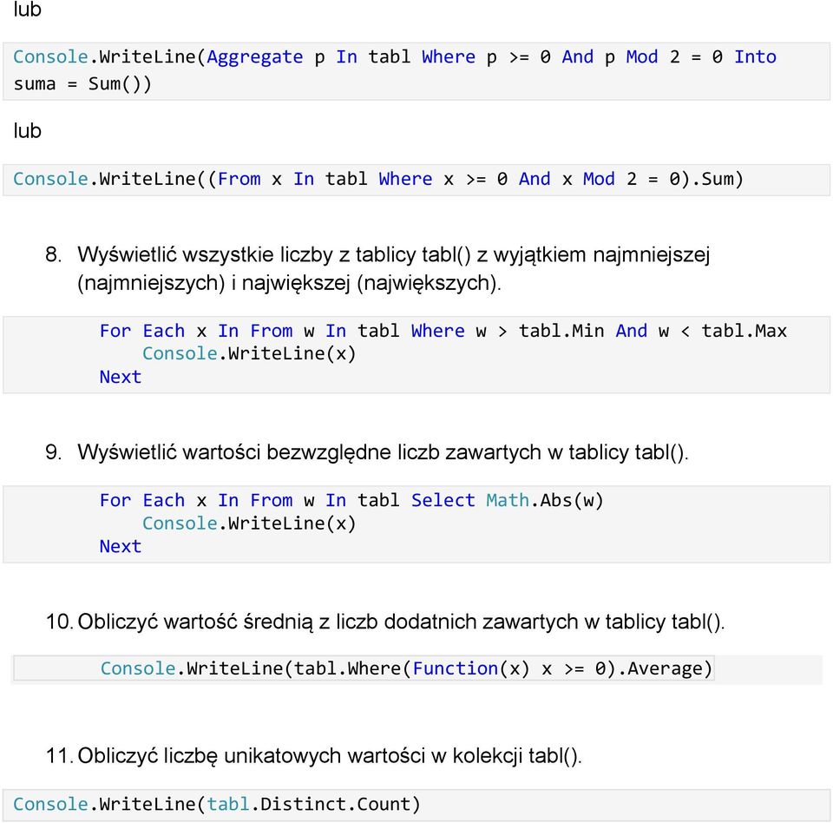
Task: Click the 'Aggregate' keyword in first code block
Action: coord(254,57)
